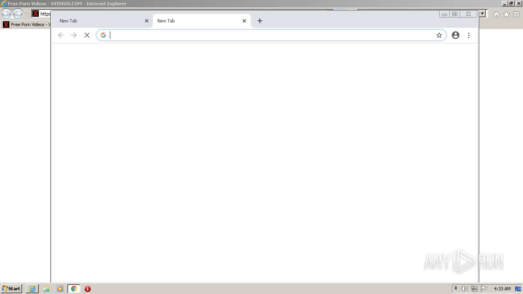Focus the Chrome address bar
The height and width of the screenshot is (294, 523).
pos(271,35)
